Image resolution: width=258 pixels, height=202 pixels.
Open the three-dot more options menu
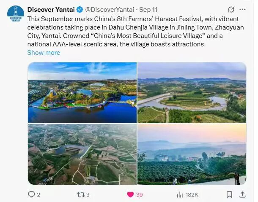coord(242,10)
